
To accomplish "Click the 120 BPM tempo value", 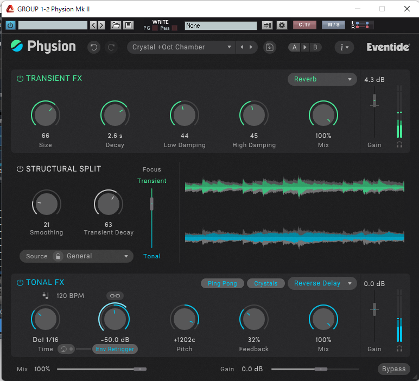I will (x=70, y=296).
